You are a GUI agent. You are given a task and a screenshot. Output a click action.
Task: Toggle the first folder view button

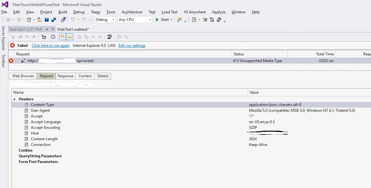(x=63, y=37)
